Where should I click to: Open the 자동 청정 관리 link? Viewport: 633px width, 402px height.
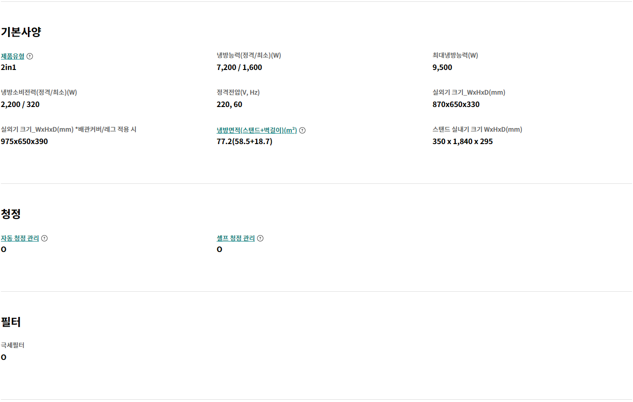tap(20, 238)
